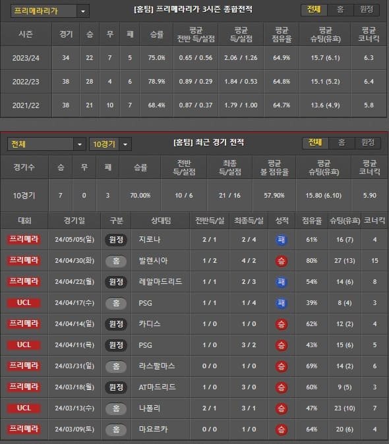The width and height of the screenshot is (389, 444).
Task: Click red 승 result icon on 나폴리 row
Action: tap(282, 408)
